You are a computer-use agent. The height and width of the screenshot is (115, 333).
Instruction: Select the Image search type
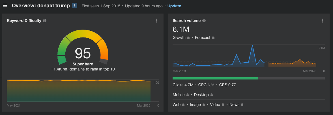(195, 105)
